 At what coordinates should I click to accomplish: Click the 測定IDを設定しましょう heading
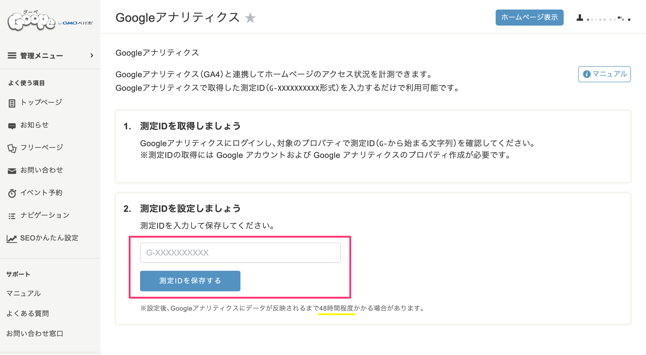[190, 209]
